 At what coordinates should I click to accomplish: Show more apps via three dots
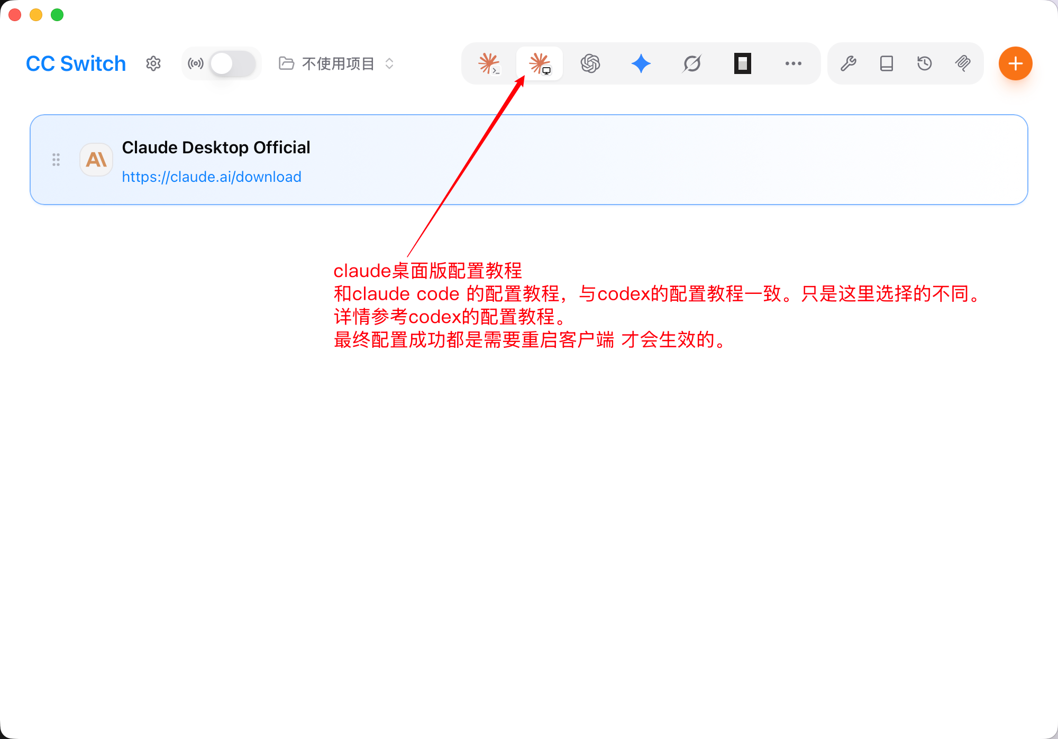click(x=793, y=63)
